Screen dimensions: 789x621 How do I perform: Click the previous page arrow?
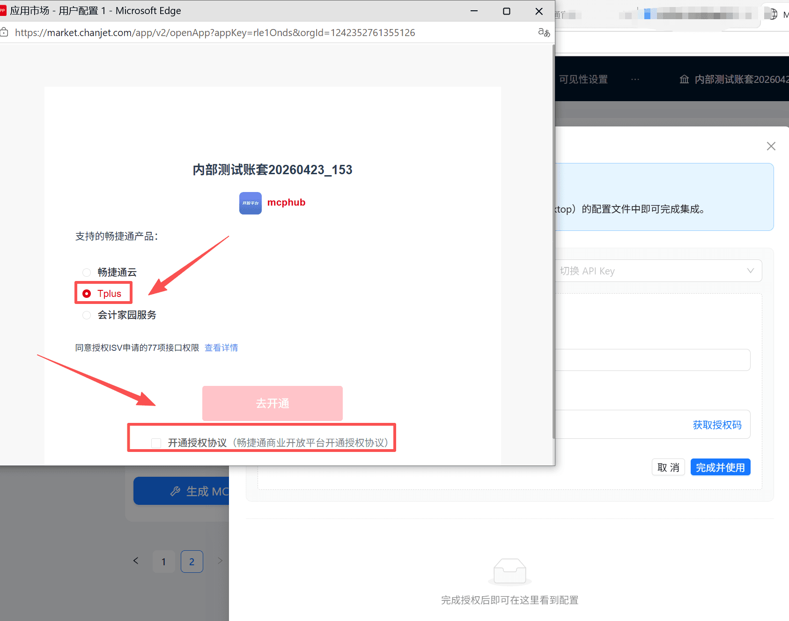[x=136, y=561]
